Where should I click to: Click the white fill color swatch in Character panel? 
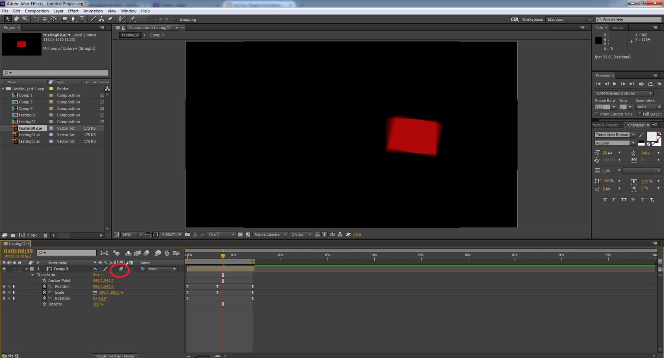(652, 136)
